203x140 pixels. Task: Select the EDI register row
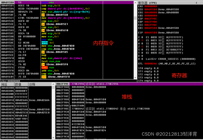pos(158,28)
